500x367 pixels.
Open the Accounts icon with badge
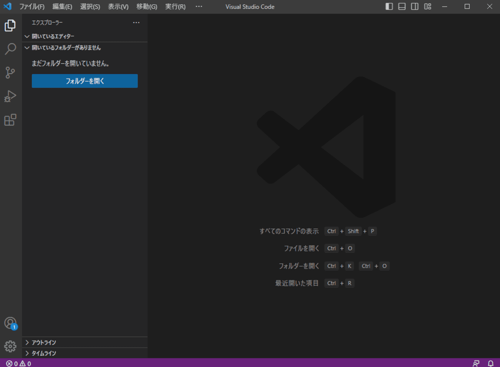(x=10, y=323)
